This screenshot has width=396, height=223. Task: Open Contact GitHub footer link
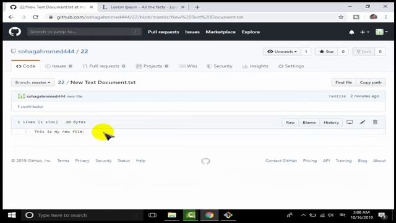pos(281,161)
